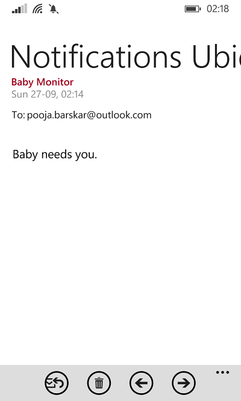The width and height of the screenshot is (241, 401).
Task: Tap the battery level indicator
Action: point(193,9)
